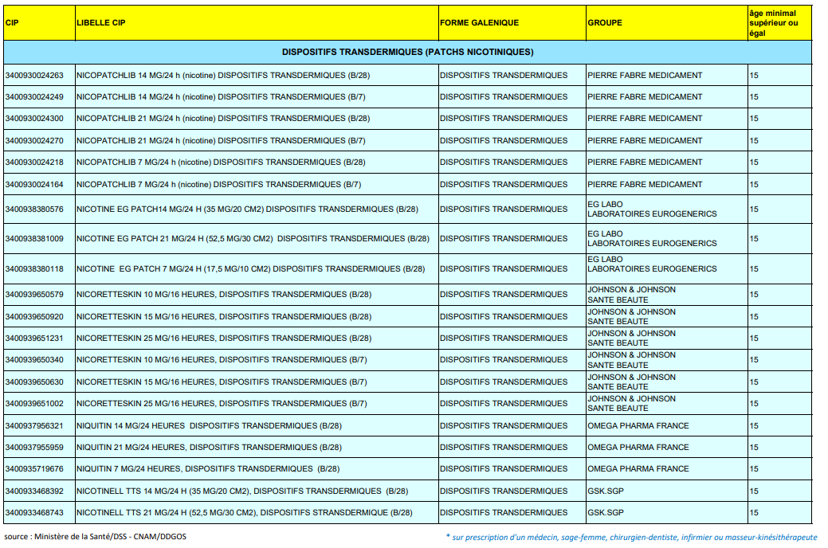Click OMEGA PHARMA FRANCE in row 3400937956321
The image size is (828, 548).
click(638, 426)
